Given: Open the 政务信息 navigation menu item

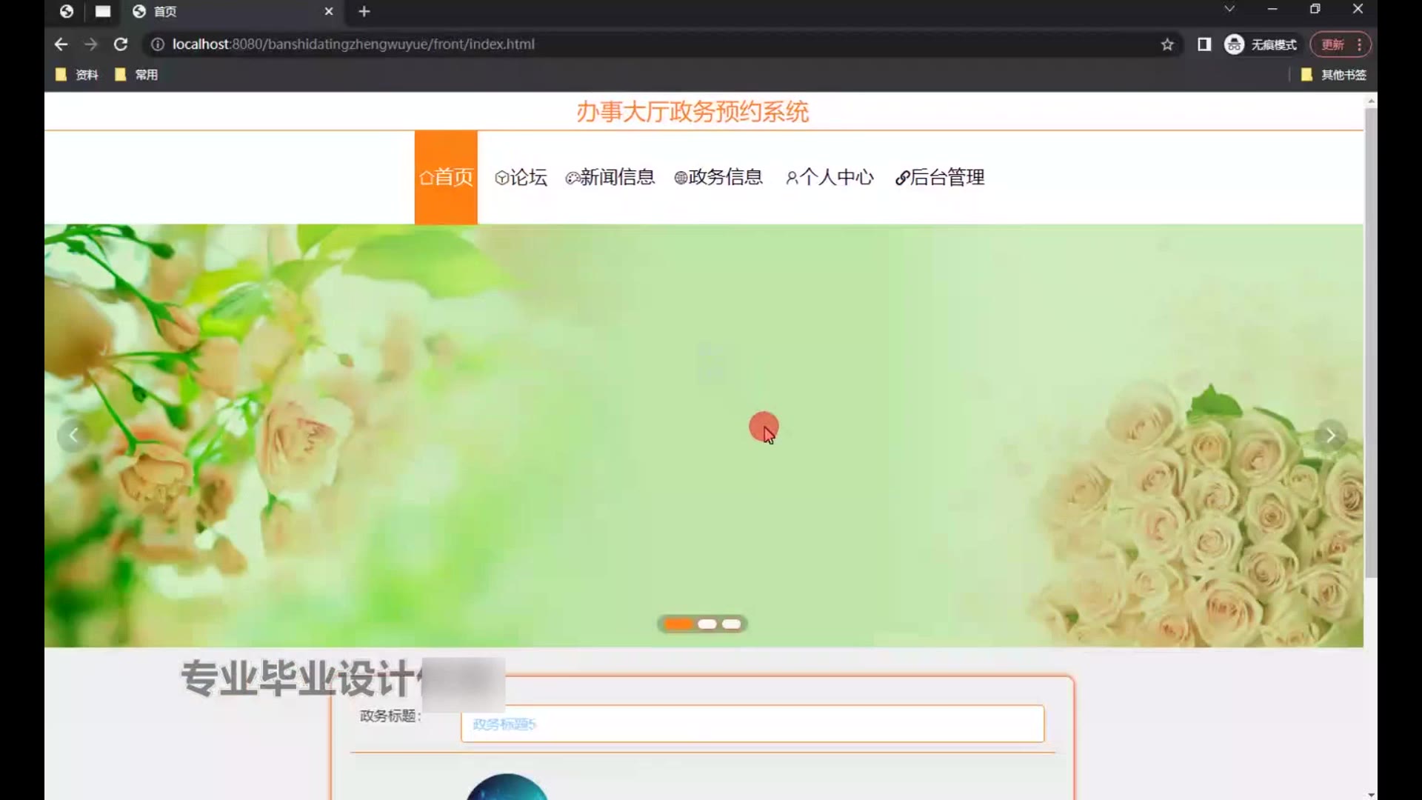Looking at the screenshot, I should [718, 177].
